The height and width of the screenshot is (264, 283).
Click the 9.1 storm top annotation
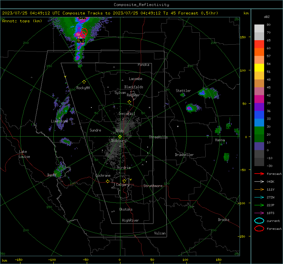(81, 41)
